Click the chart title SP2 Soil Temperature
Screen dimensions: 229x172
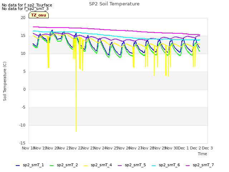click(x=114, y=4)
